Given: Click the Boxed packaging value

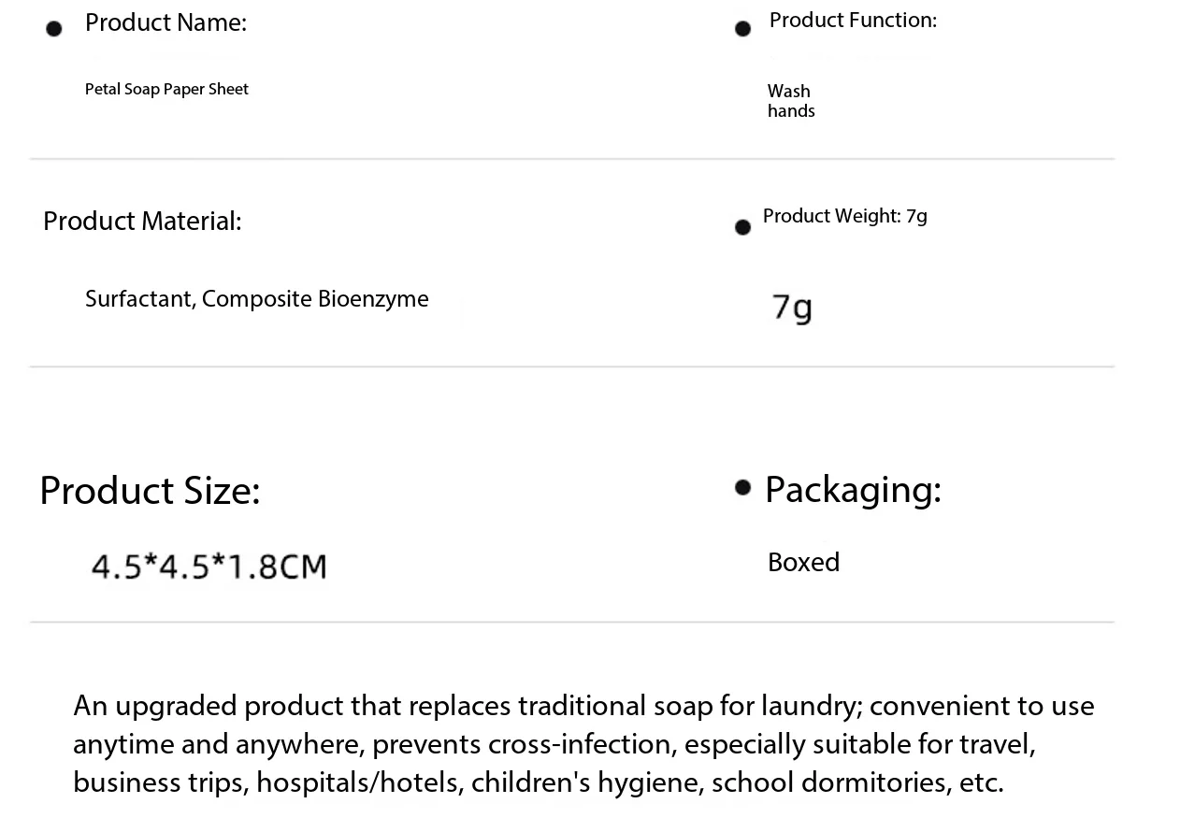Looking at the screenshot, I should click(804, 562).
